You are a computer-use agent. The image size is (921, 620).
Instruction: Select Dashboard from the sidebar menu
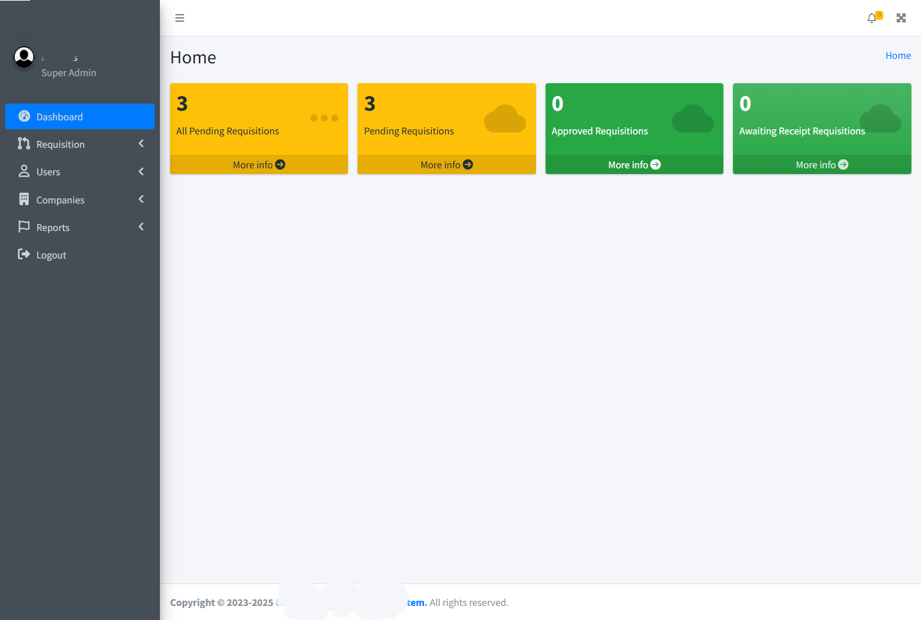pyautogui.click(x=60, y=116)
